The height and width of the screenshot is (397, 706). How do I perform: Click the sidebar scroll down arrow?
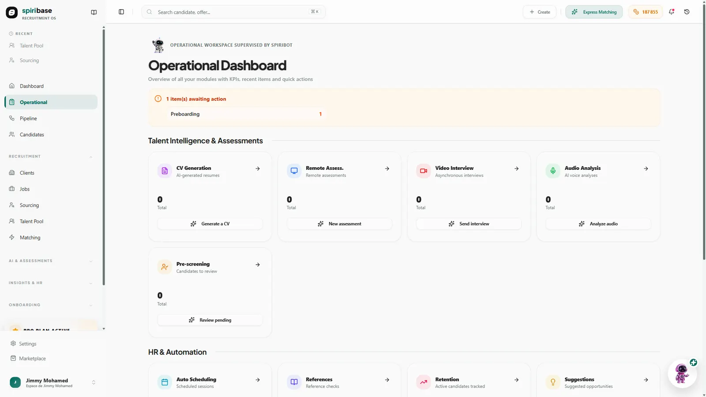[x=104, y=329]
